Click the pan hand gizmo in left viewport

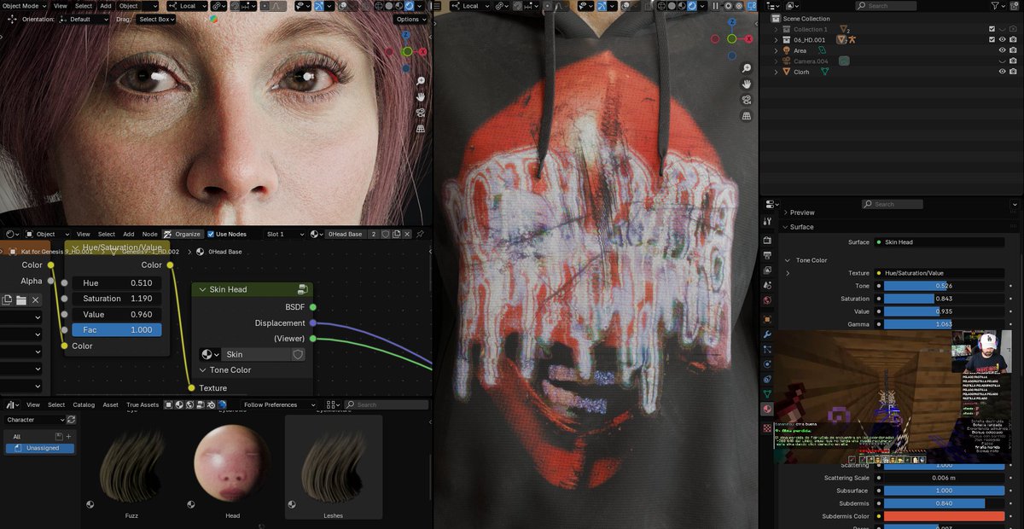point(421,96)
